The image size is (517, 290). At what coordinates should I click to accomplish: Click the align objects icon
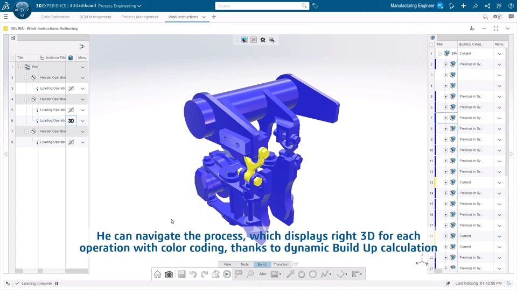(x=355, y=274)
